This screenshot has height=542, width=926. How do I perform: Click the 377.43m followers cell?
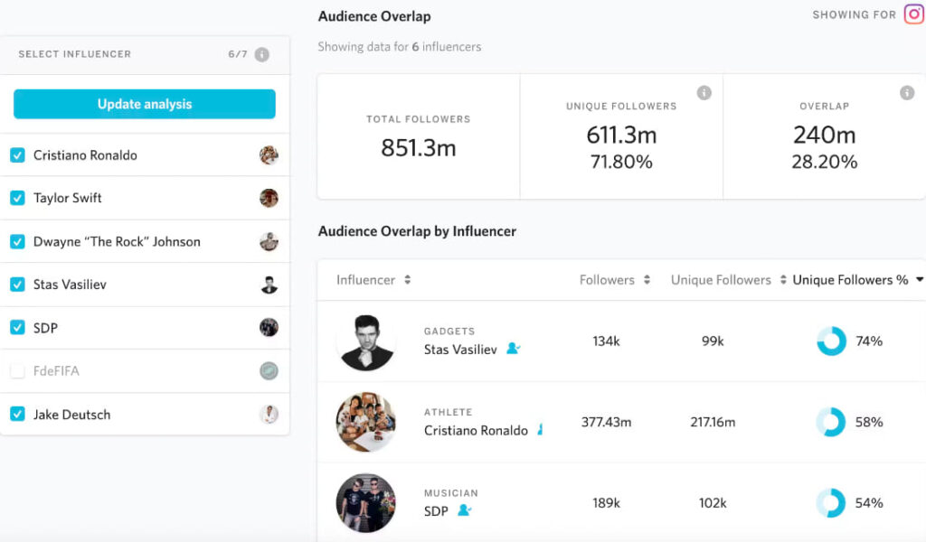pyautogui.click(x=606, y=422)
